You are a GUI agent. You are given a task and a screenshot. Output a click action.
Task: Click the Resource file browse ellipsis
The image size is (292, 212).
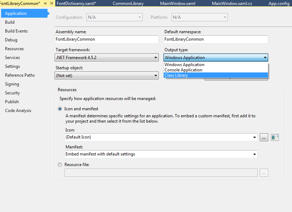click(264, 172)
